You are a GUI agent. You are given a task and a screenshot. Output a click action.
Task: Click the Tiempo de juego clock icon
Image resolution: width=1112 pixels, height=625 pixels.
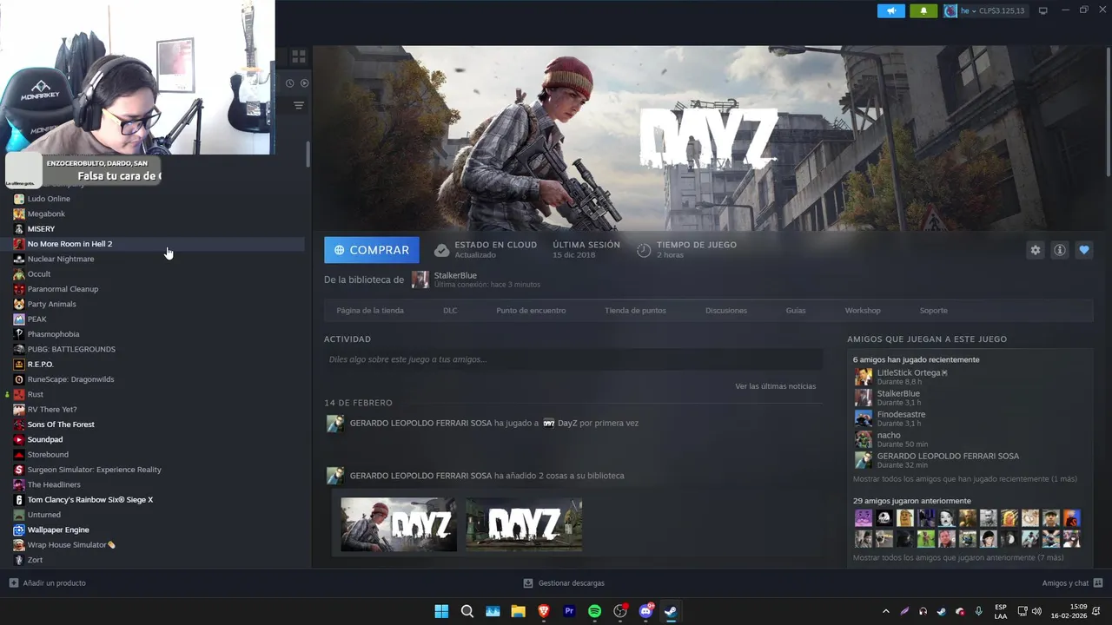point(644,250)
